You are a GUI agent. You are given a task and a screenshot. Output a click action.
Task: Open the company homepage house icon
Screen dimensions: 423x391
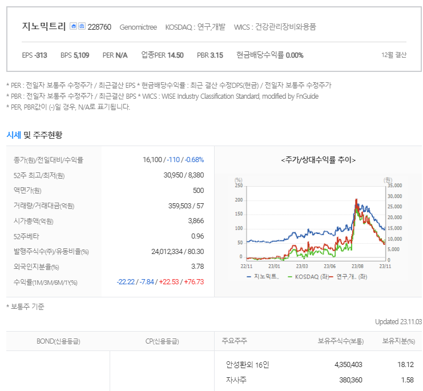tap(73, 26)
